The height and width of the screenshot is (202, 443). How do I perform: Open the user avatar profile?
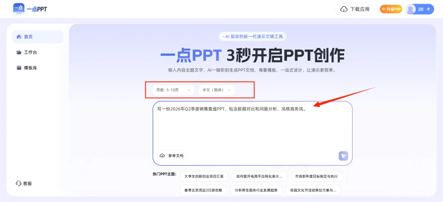pyautogui.click(x=411, y=9)
